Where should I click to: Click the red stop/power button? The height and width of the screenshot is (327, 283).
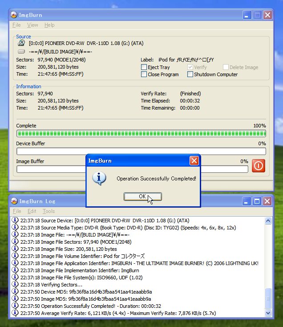pos(258,166)
